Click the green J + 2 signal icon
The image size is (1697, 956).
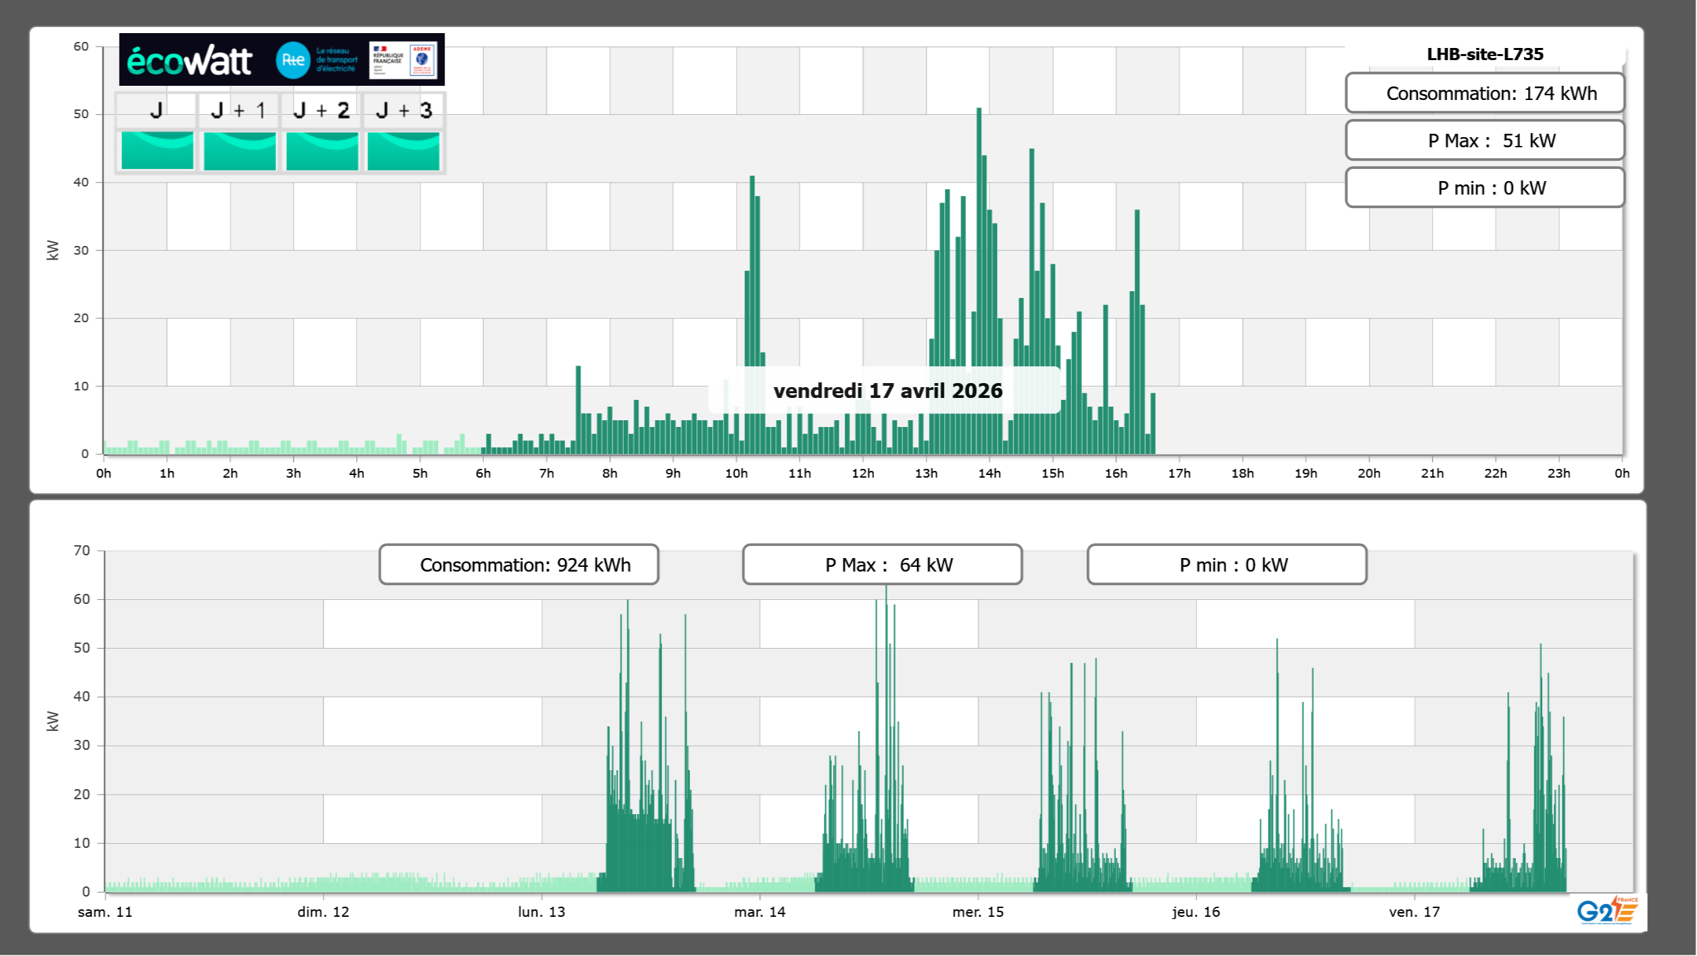[322, 150]
